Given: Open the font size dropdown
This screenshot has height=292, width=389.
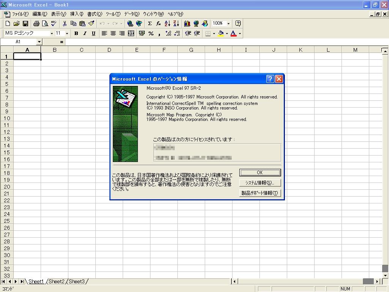Looking at the screenshot, I should (x=67, y=33).
